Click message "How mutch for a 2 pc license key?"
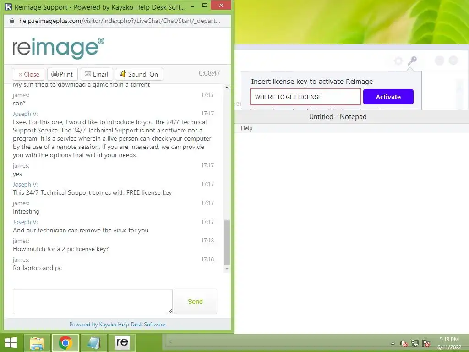 pyautogui.click(x=61, y=249)
